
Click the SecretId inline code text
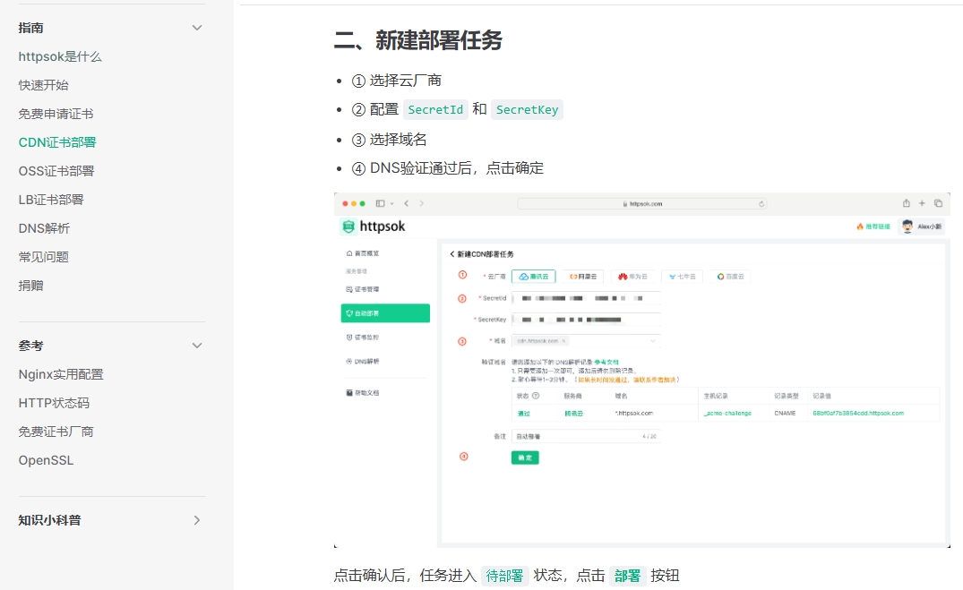pyautogui.click(x=435, y=109)
